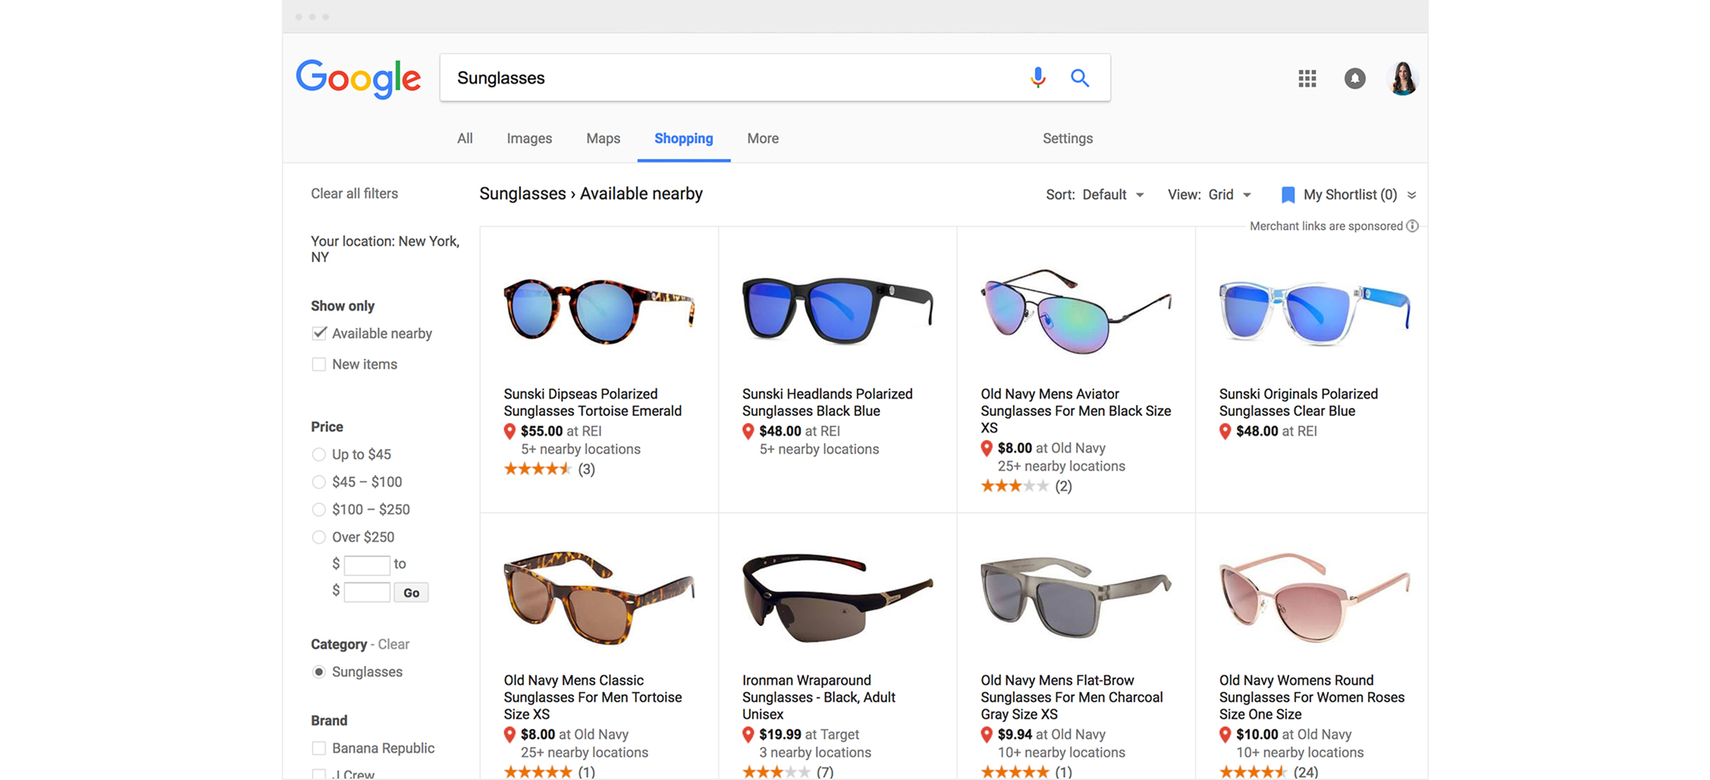Expand the My Shortlist panel chevron
1710x780 pixels.
point(1412,195)
